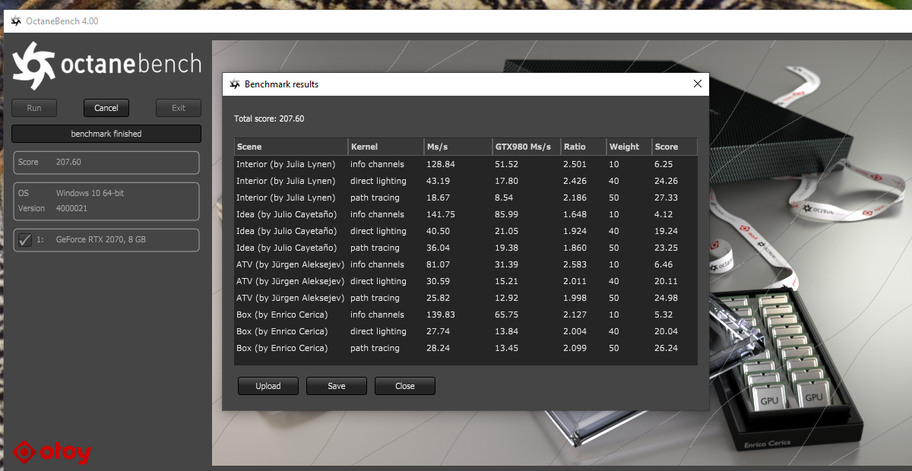Close the Benchmark results dialog with the X
The image size is (912, 471).
pyautogui.click(x=698, y=84)
